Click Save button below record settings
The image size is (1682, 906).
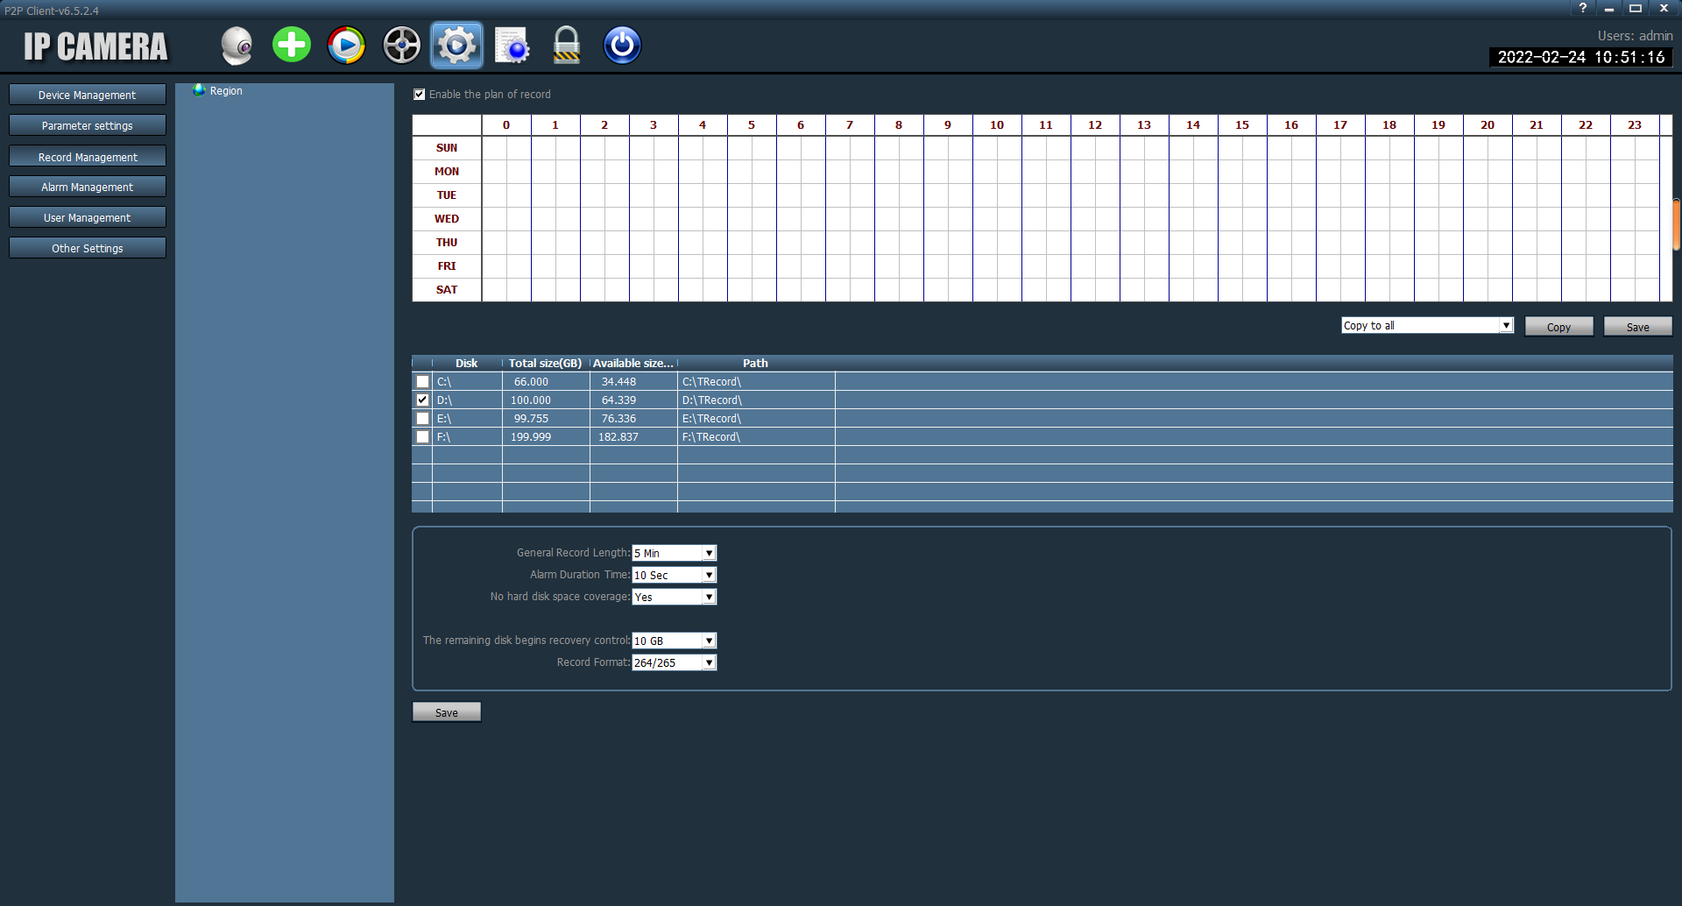tap(447, 712)
